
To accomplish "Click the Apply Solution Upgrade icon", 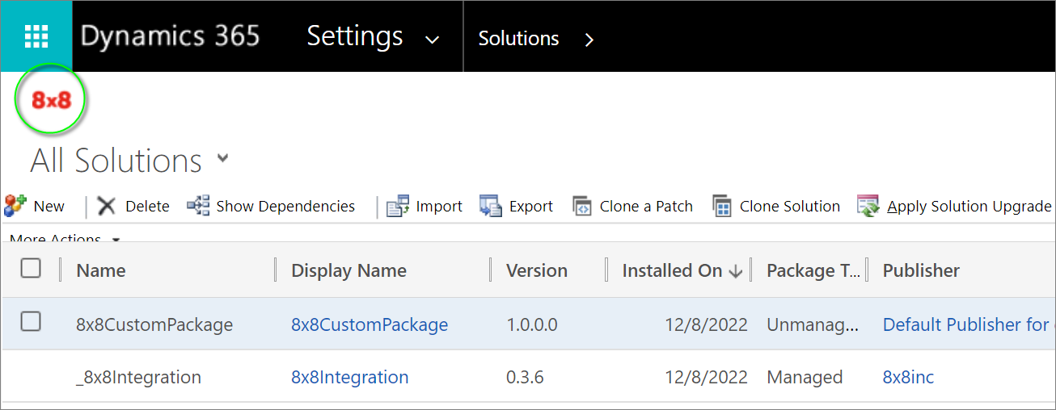I will [868, 207].
